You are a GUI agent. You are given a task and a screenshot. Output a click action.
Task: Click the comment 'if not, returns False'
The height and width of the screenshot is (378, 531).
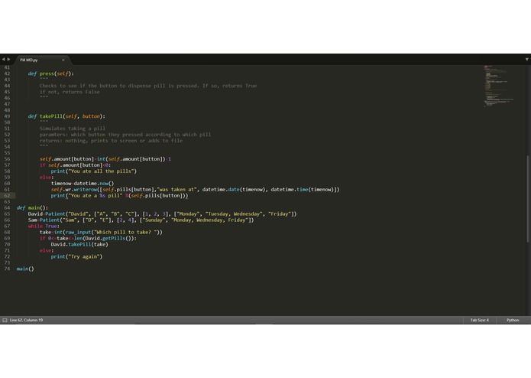click(70, 92)
